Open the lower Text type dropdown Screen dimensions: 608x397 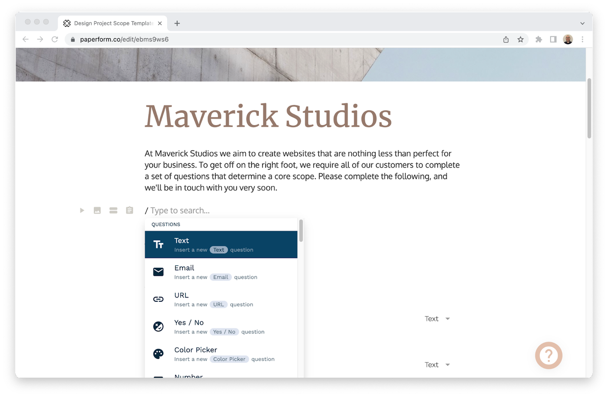[437, 365]
